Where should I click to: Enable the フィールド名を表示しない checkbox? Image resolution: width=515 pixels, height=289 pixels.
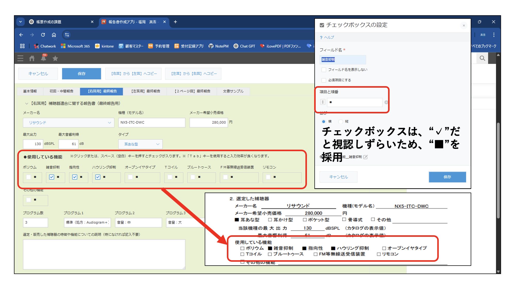(324, 70)
